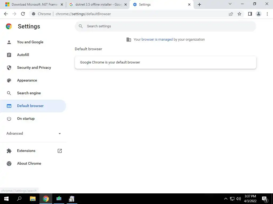
Task: Click the 'browser is managed' link
Action: (157, 40)
